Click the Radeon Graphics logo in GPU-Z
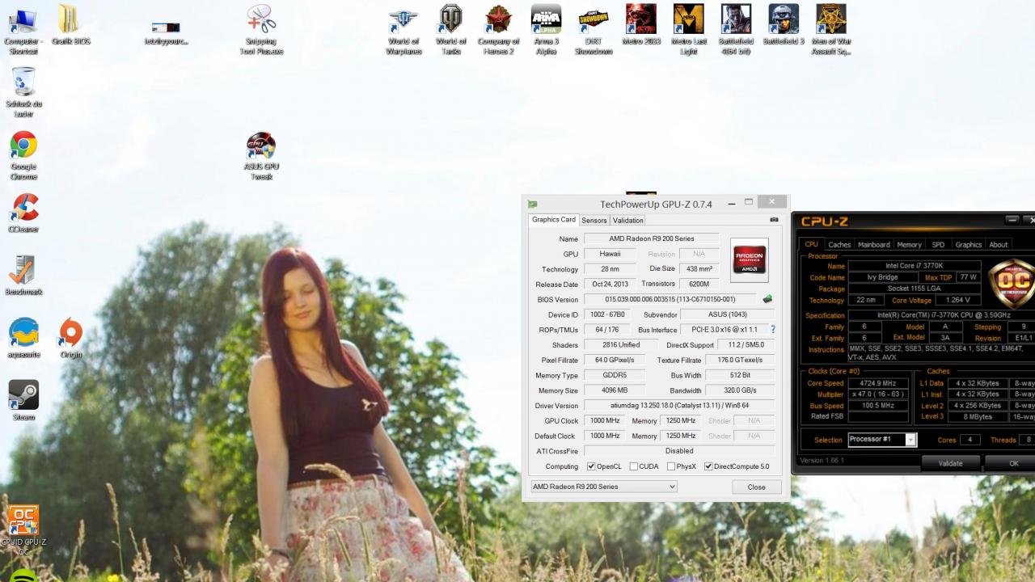1035x582 pixels. point(749,259)
